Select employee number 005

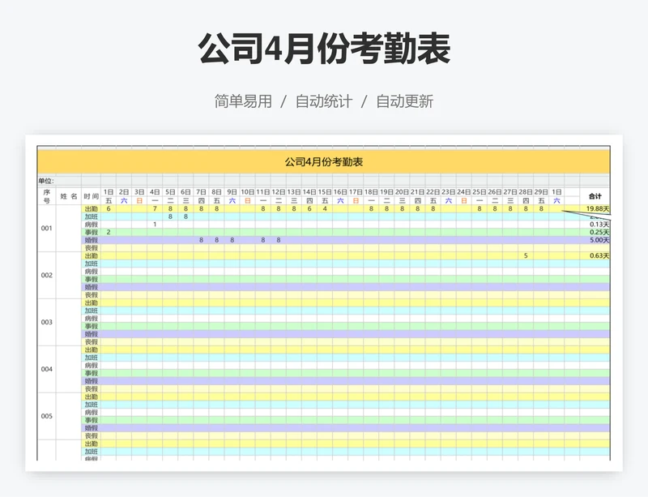click(47, 416)
